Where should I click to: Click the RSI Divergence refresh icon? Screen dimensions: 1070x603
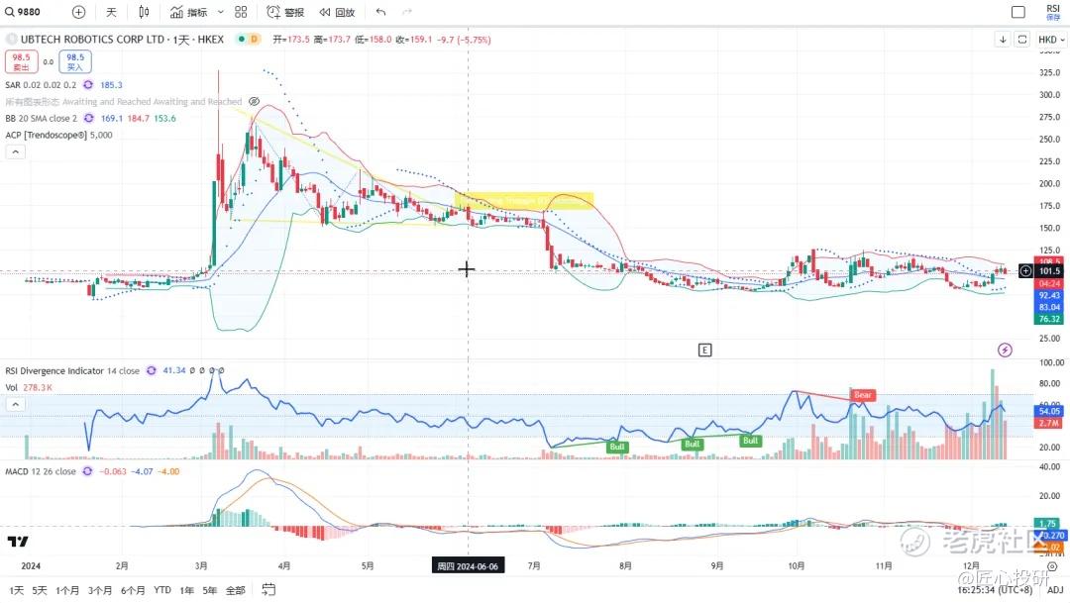(151, 371)
